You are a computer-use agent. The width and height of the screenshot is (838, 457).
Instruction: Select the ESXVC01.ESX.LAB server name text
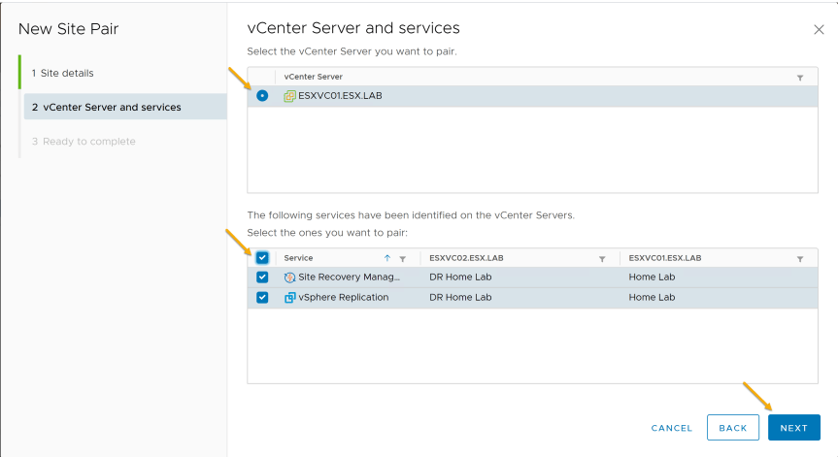point(340,96)
